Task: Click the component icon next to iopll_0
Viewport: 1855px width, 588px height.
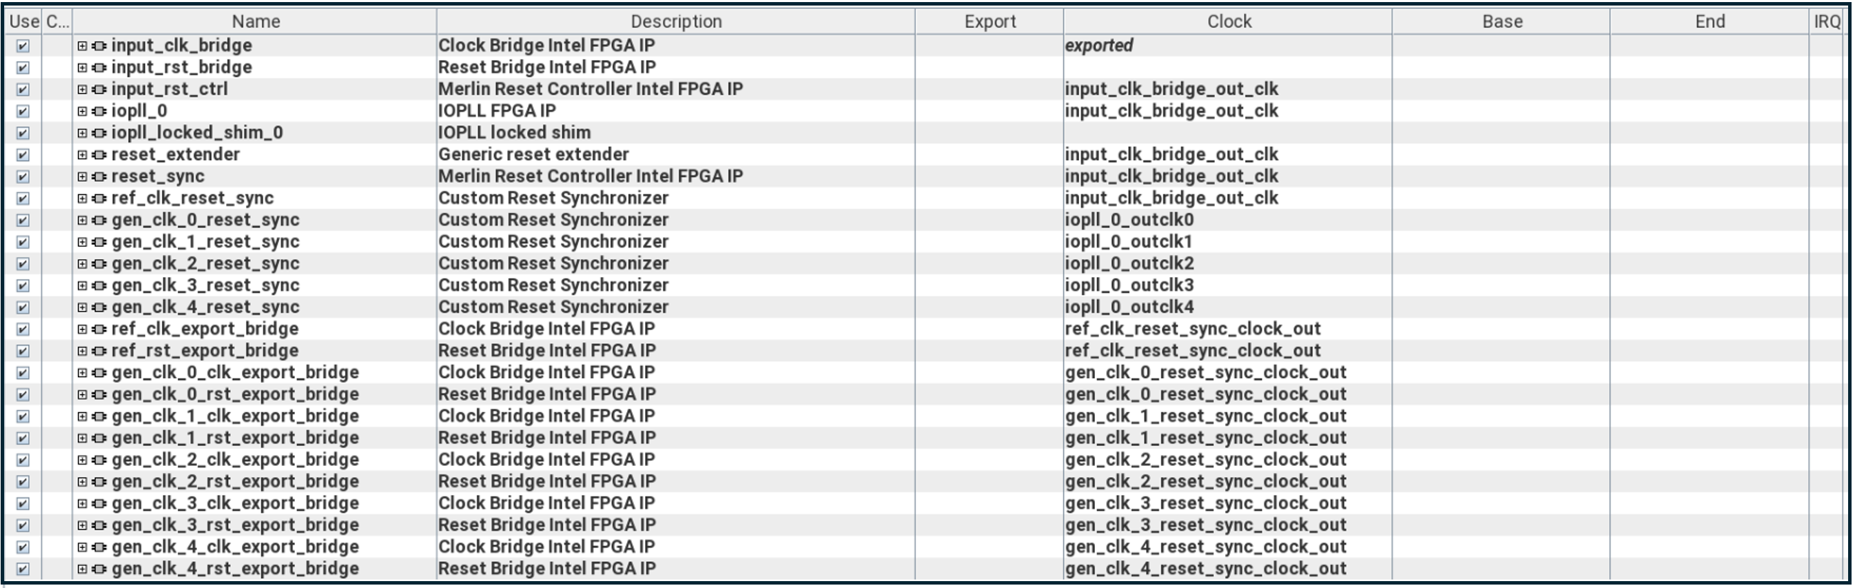Action: (x=99, y=112)
